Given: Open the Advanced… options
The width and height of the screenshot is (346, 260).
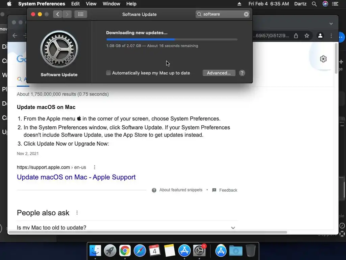Looking at the screenshot, I should (219, 73).
